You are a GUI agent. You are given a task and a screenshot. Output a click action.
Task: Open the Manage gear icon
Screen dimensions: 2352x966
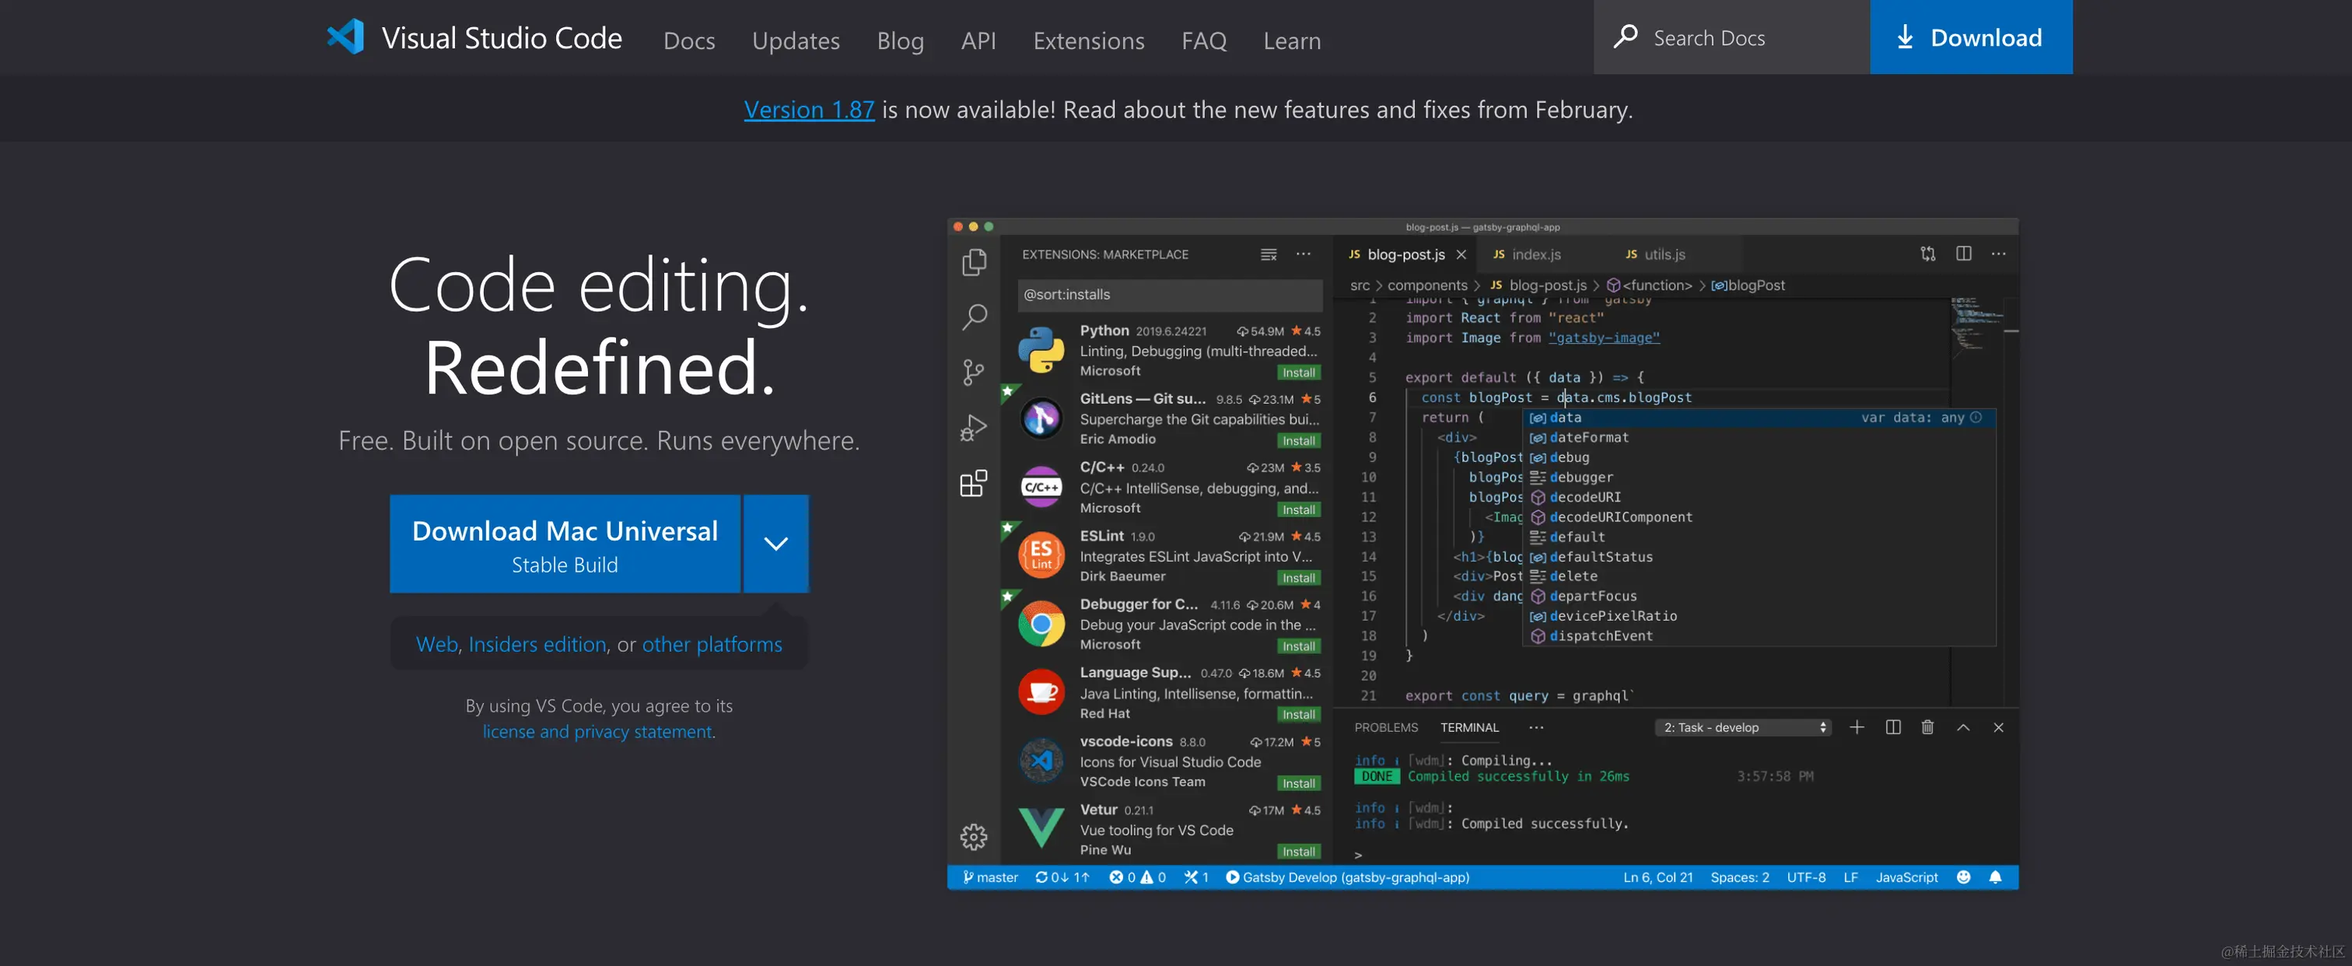(975, 837)
